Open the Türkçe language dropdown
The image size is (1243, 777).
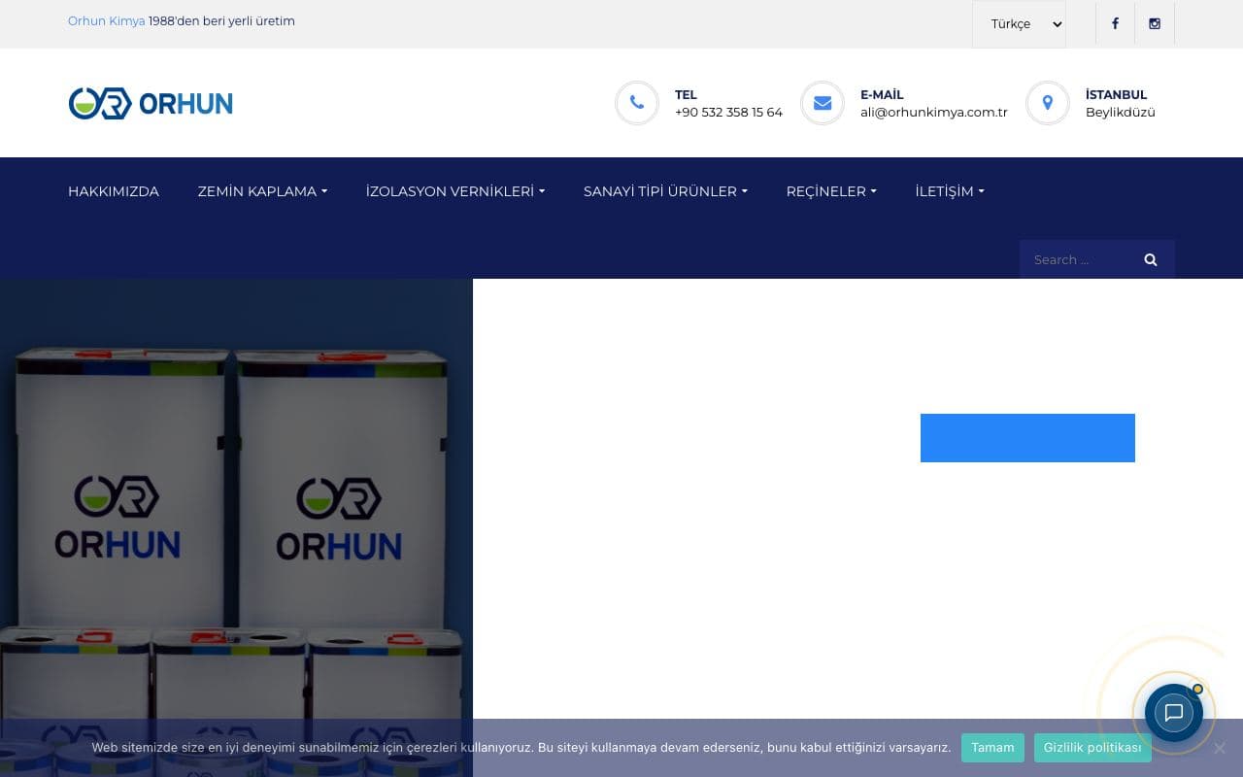pos(1019,23)
